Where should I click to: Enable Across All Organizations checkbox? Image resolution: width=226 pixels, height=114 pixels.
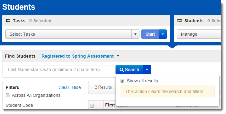[x=8, y=95]
